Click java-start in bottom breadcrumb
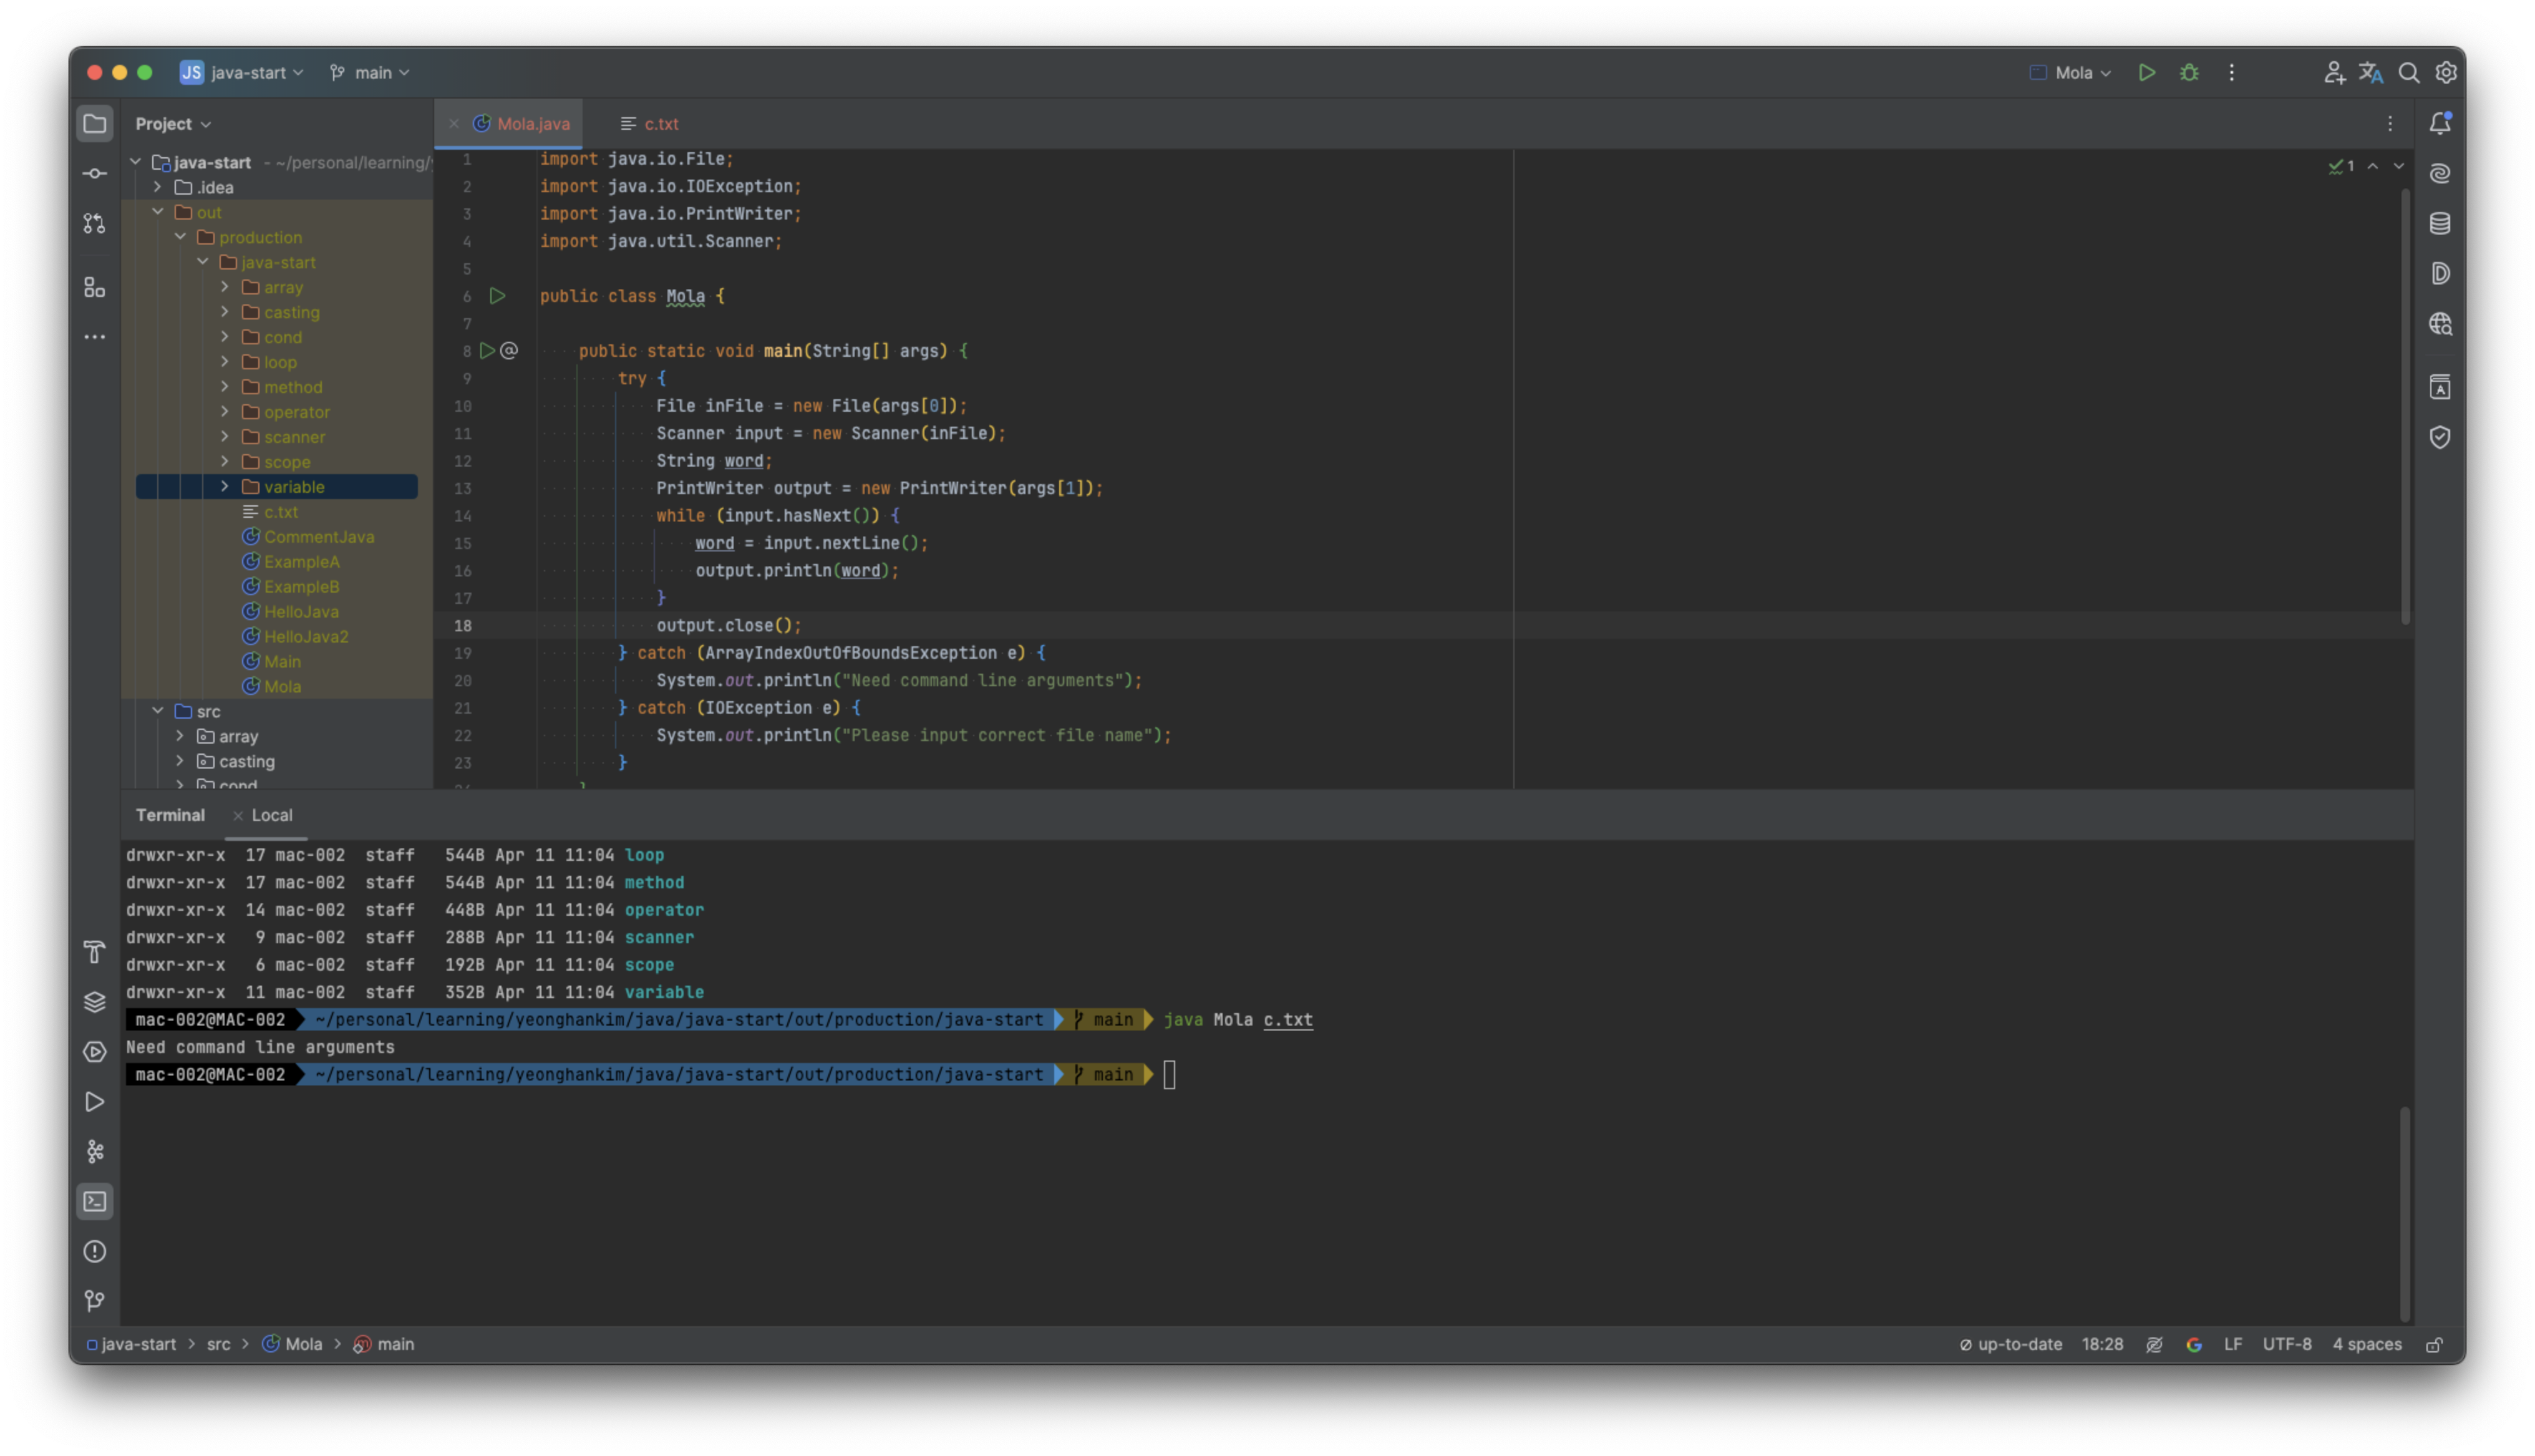 [x=131, y=1345]
